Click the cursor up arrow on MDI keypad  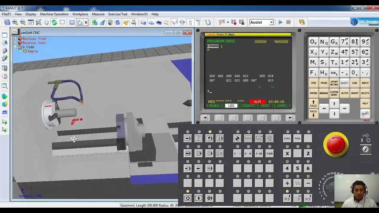pyautogui.click(x=334, y=104)
